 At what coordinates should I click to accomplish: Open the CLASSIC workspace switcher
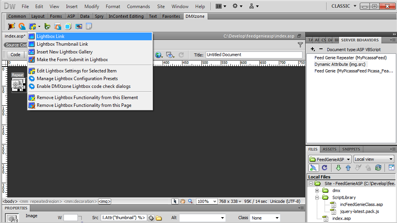click(344, 6)
